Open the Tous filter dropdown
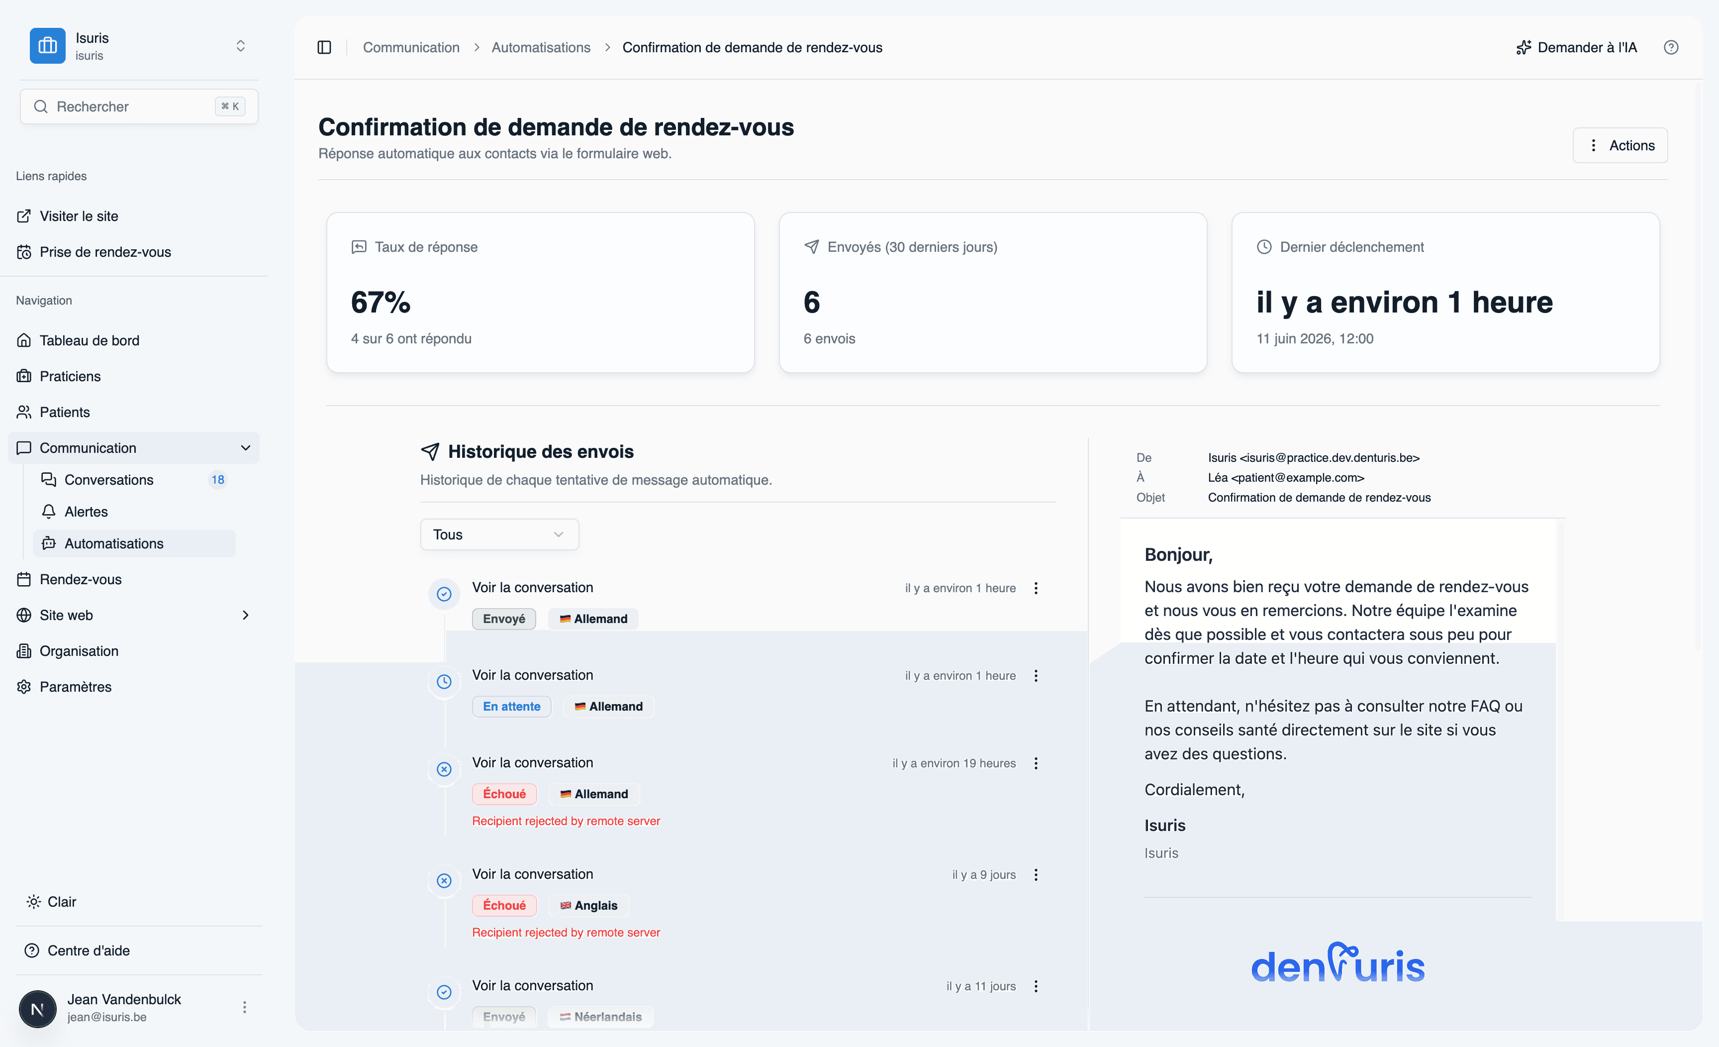 point(499,534)
